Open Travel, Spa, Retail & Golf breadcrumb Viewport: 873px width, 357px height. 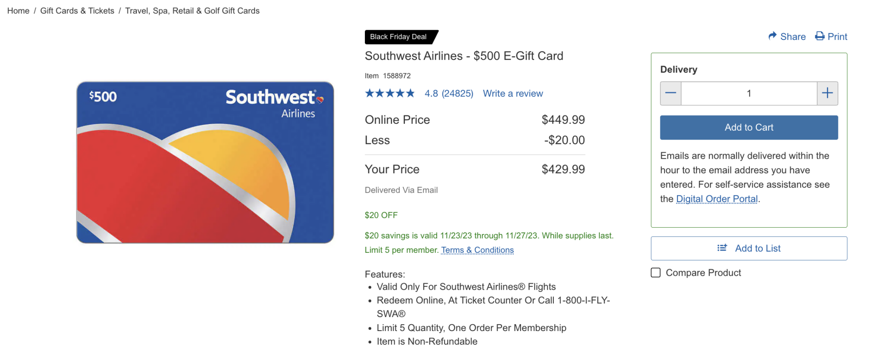[192, 11]
